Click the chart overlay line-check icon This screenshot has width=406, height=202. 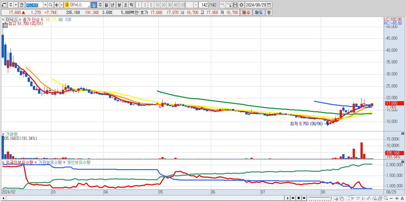pyautogui.click(x=229, y=5)
